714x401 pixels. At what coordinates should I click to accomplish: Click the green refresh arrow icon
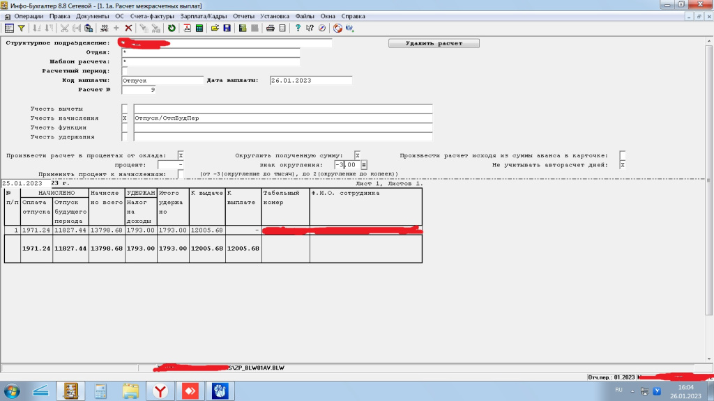coord(172,29)
